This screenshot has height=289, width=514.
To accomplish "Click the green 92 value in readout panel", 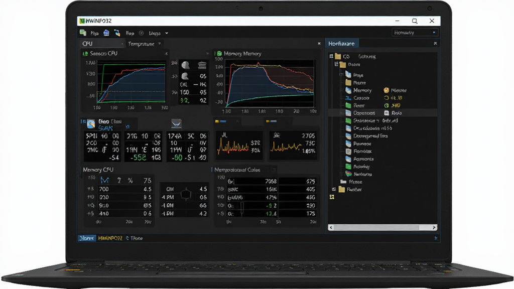I will (185, 101).
